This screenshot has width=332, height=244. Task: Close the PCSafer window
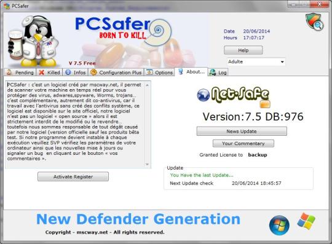(x=320, y=4)
